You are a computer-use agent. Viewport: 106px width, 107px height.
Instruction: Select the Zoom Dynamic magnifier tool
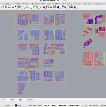pyautogui.click(x=3, y=7)
